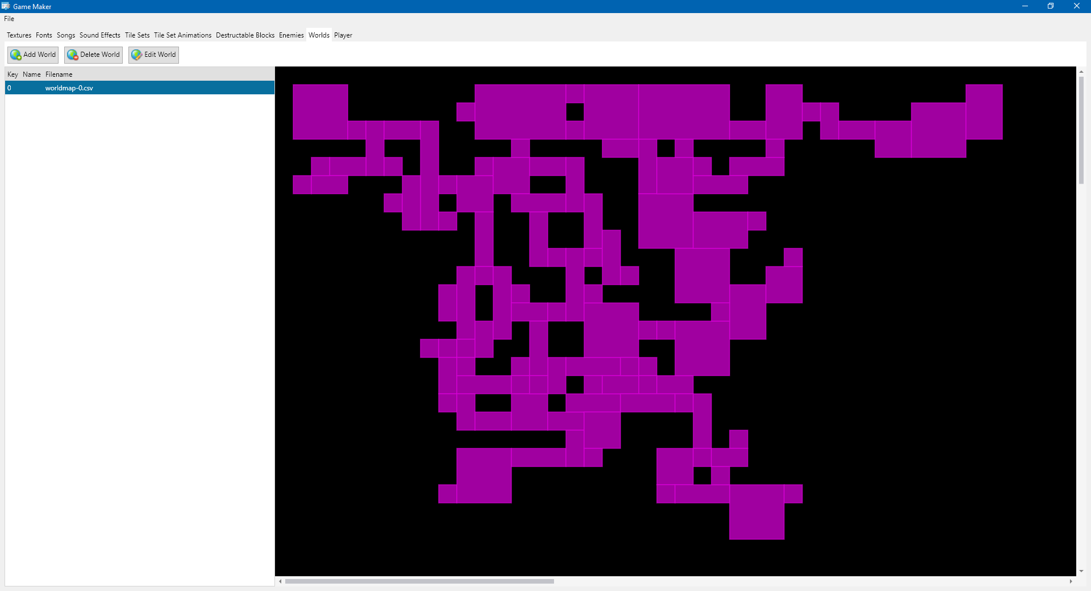This screenshot has width=1091, height=591.
Task: Click the Edit World button label
Action: click(160, 55)
